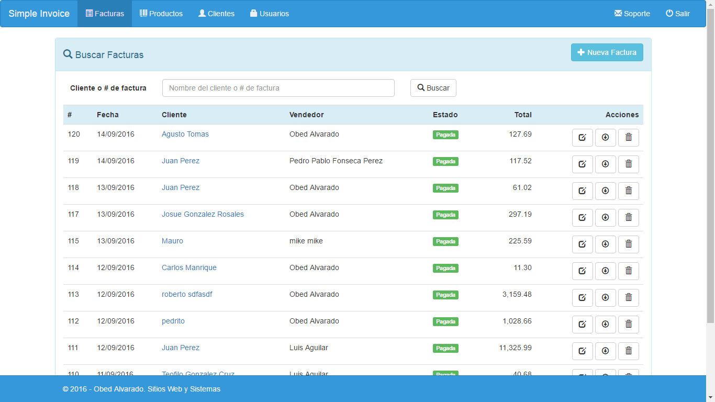Go to Productos section

click(x=161, y=14)
